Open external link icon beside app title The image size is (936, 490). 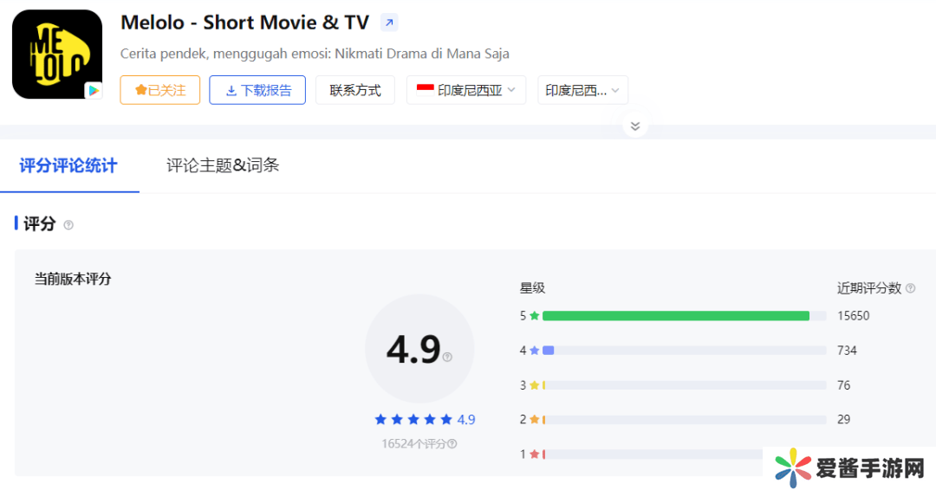tap(389, 23)
